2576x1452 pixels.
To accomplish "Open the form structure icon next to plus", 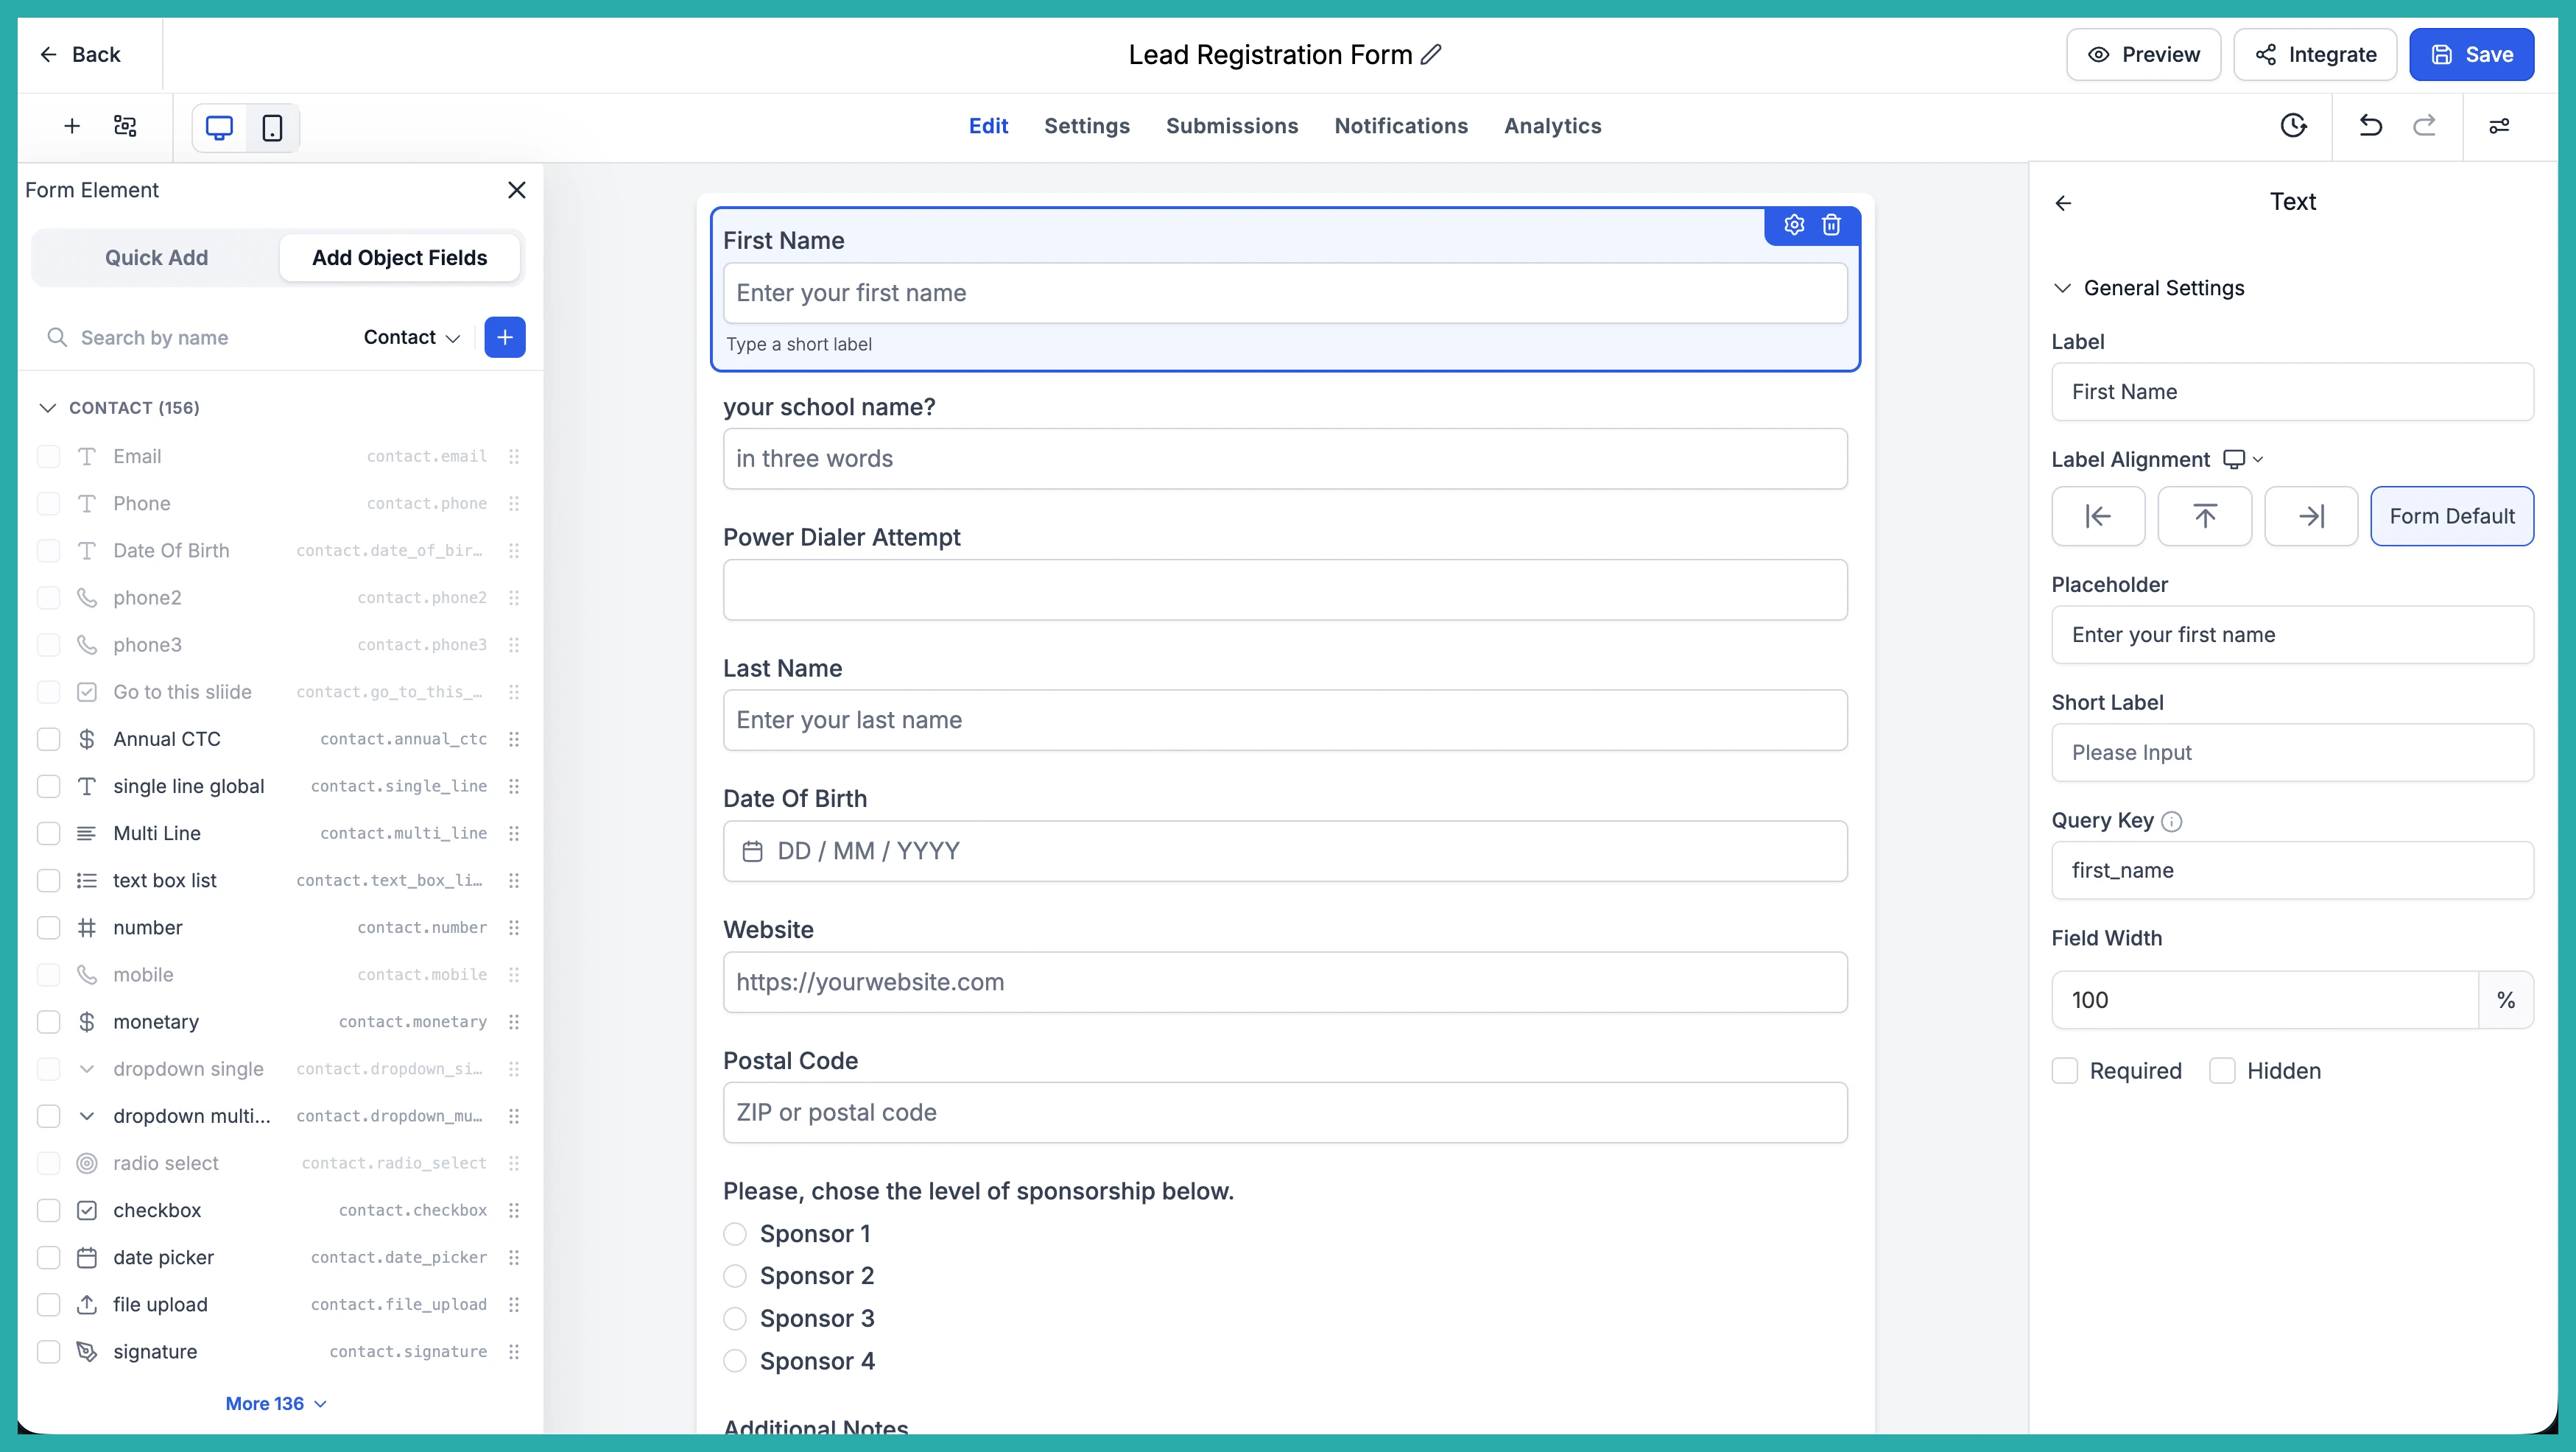I will [x=125, y=126].
